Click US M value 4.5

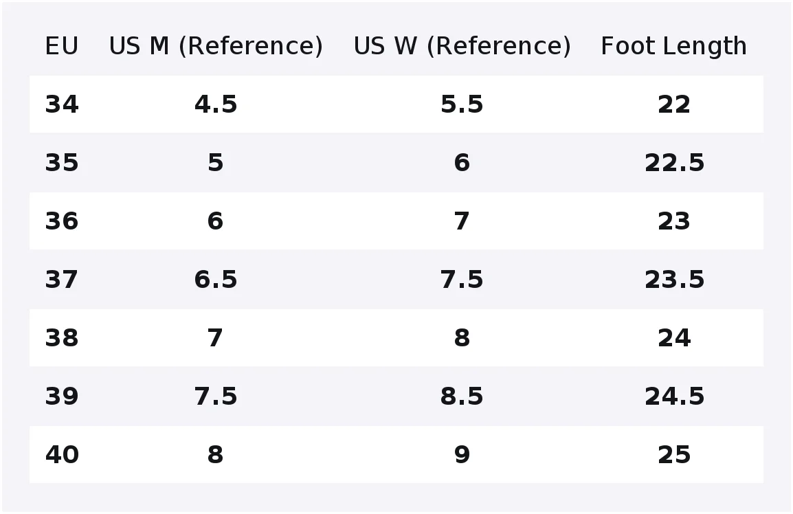pos(216,104)
